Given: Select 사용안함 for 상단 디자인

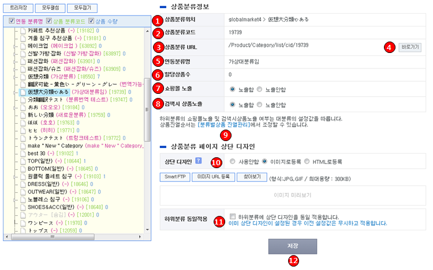Looking at the screenshot, I should tap(232, 162).
